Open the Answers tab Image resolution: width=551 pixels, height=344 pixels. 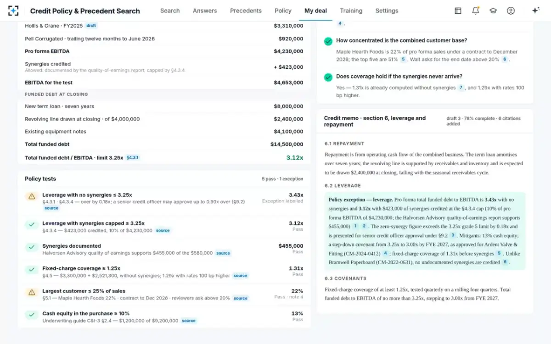(205, 11)
